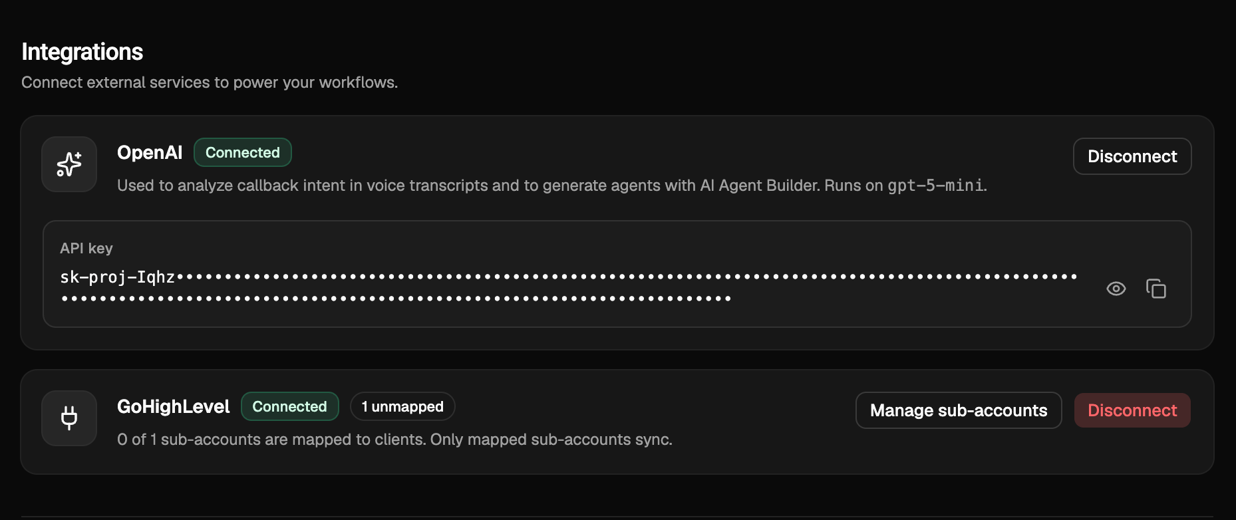Viewport: 1236px width, 520px height.
Task: Click the GoHighLevel Connected status badge
Action: click(x=290, y=406)
